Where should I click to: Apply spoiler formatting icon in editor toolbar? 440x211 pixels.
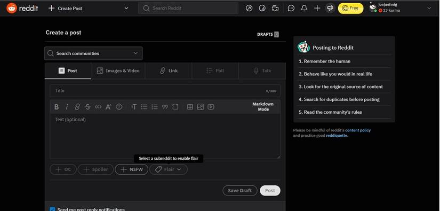coord(119,107)
